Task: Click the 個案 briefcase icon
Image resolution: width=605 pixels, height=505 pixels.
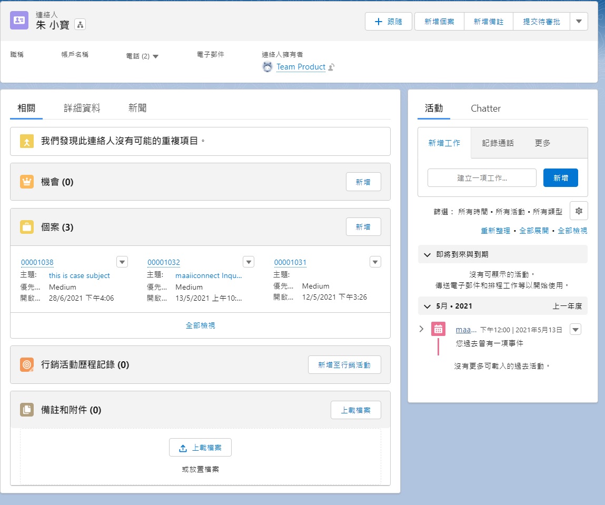Action: click(x=27, y=227)
